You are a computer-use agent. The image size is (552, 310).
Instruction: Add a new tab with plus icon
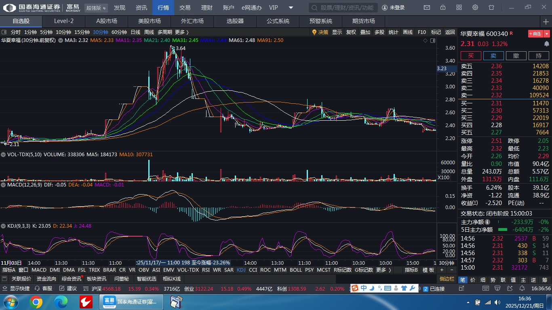click(x=546, y=21)
